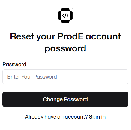Screen dimensions: 131x130
Task: Focus the Enter Your Password field
Action: (x=65, y=77)
